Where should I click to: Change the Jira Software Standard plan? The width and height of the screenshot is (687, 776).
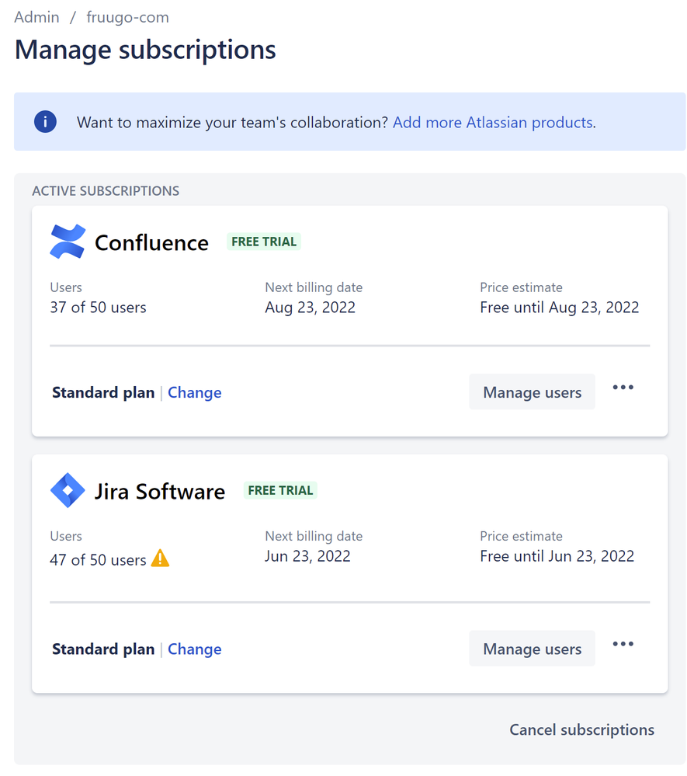pyautogui.click(x=194, y=649)
